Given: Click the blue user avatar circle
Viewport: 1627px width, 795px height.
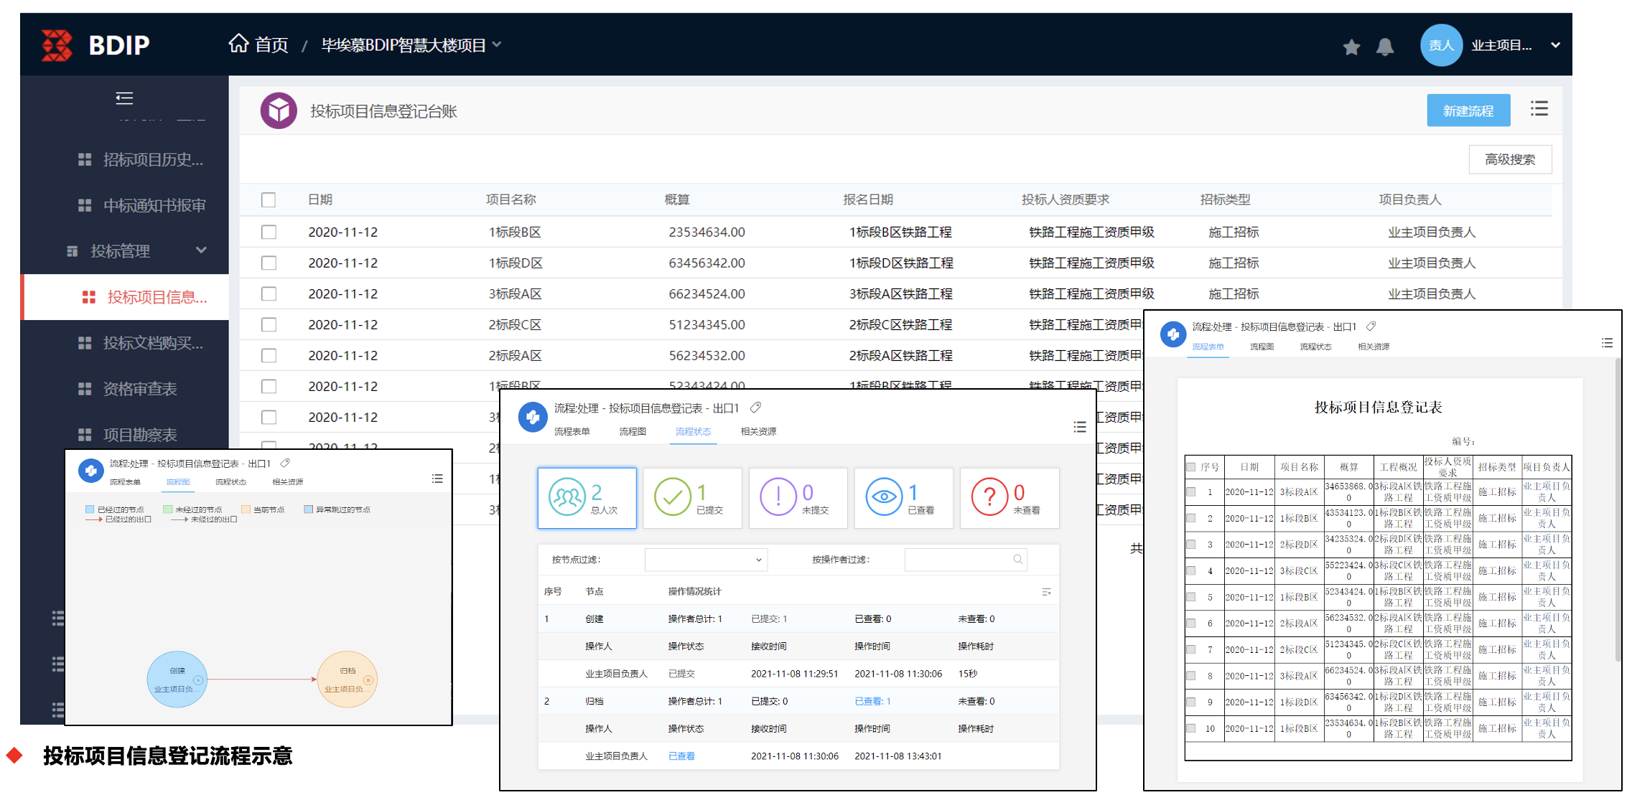Looking at the screenshot, I should (1441, 45).
